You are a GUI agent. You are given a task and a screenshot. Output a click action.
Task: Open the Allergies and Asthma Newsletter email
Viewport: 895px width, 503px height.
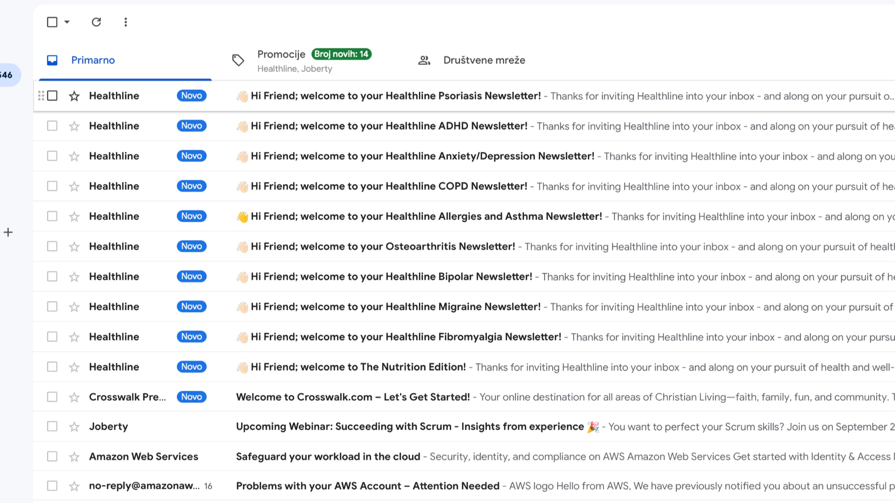click(464, 216)
